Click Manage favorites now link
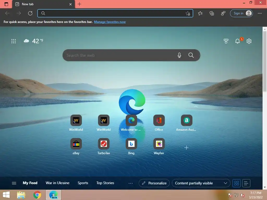 pyautogui.click(x=110, y=22)
